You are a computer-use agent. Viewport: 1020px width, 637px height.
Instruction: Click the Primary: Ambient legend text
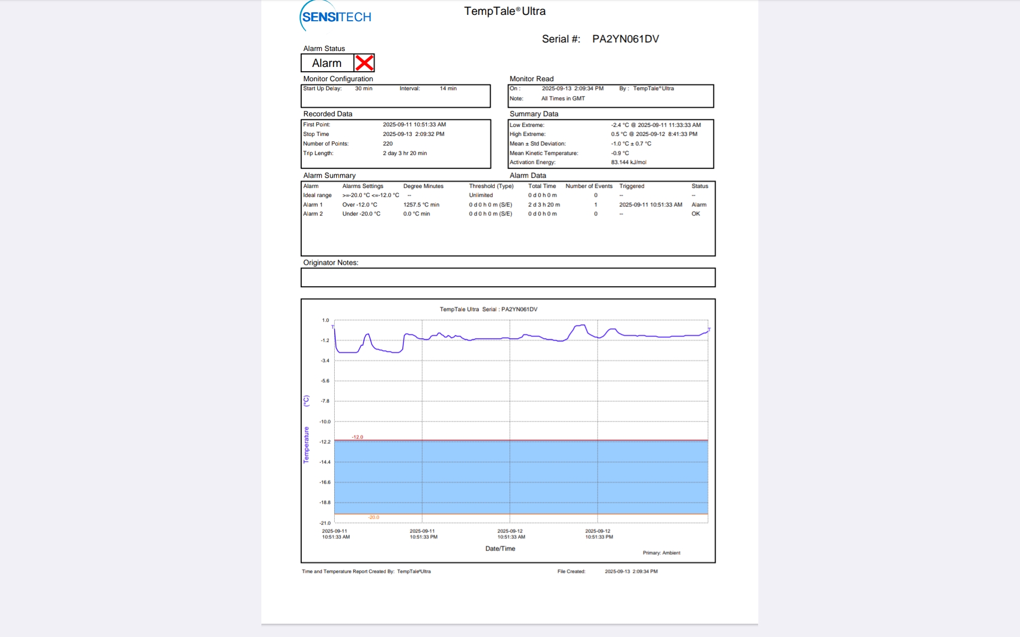pos(661,553)
